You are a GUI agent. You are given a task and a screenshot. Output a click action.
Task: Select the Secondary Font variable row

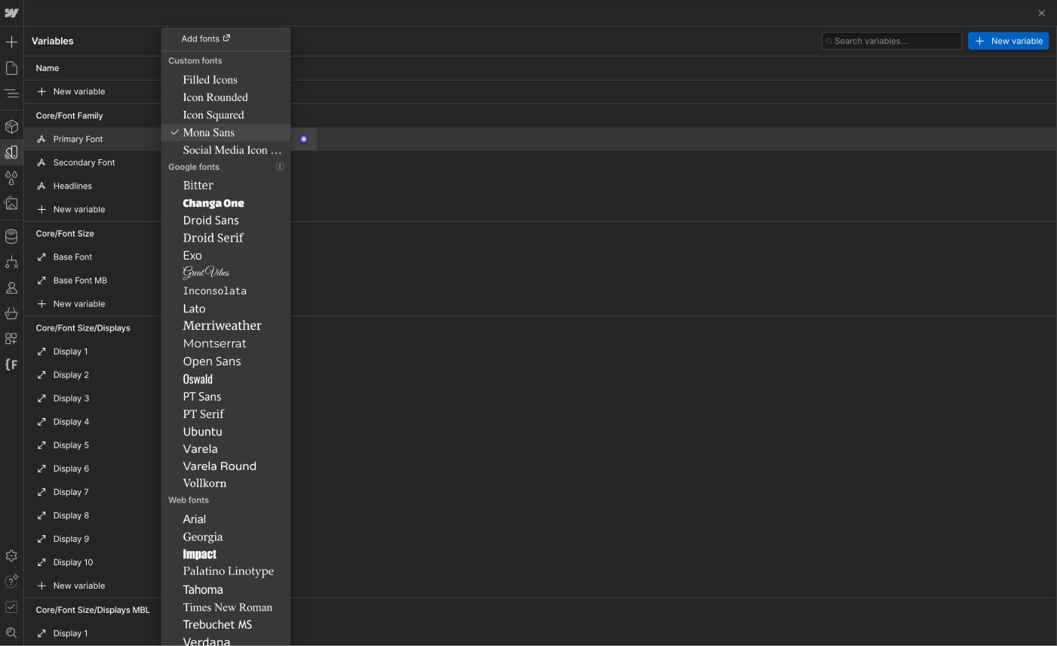coord(83,162)
